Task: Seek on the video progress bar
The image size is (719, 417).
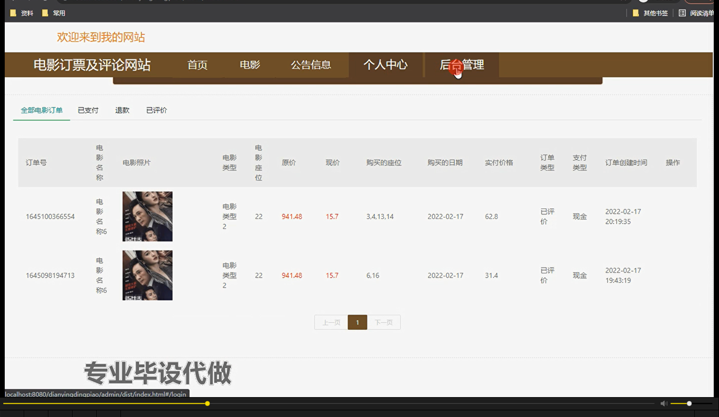Action: (330, 403)
